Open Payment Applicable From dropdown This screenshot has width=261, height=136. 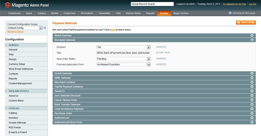point(123,64)
